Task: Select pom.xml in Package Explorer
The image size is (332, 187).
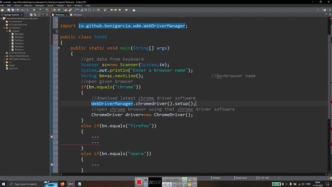Action: [x=13, y=69]
